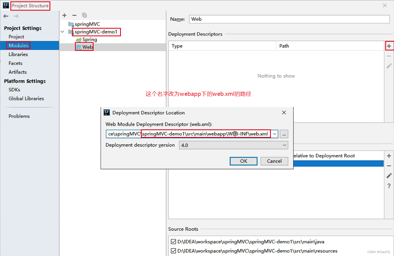Select the springMVC module
Viewport: 394px width, 256px height.
tap(87, 24)
